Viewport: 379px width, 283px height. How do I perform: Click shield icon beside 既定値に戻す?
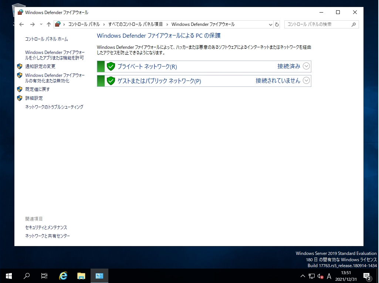point(20,89)
